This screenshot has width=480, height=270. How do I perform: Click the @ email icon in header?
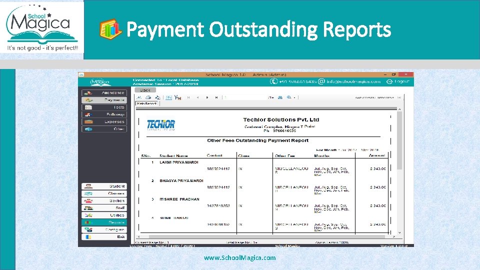tap(321, 81)
